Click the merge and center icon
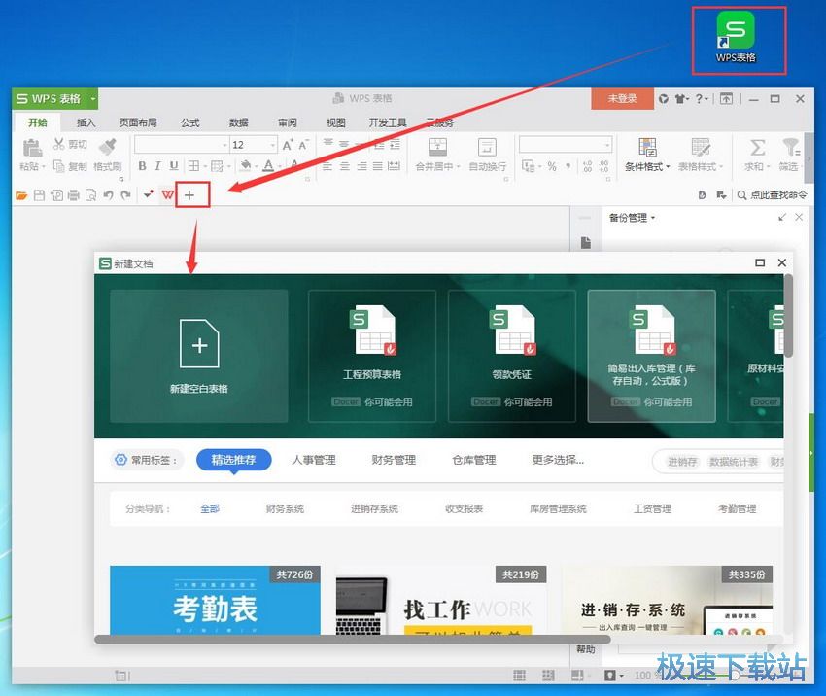This screenshot has width=826, height=696. [437, 147]
